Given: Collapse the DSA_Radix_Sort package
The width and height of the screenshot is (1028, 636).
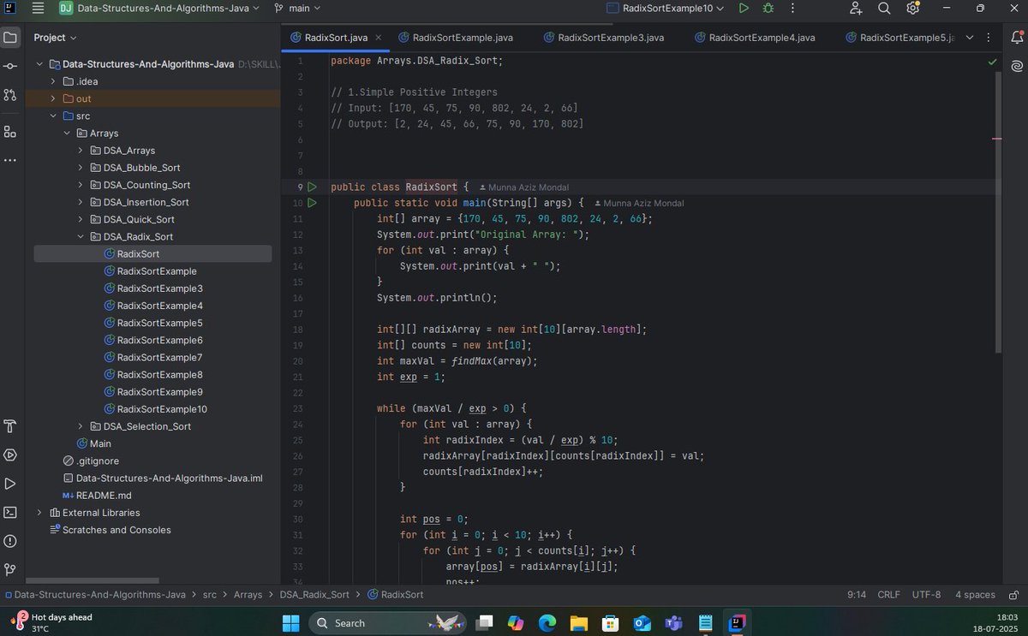Looking at the screenshot, I should click(x=81, y=236).
